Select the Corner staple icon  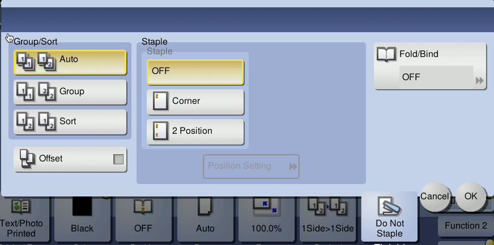(x=160, y=102)
